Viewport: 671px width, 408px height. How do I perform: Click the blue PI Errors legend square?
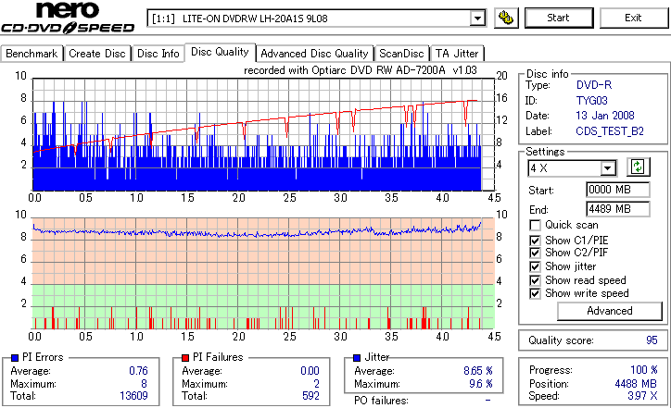pos(15,358)
